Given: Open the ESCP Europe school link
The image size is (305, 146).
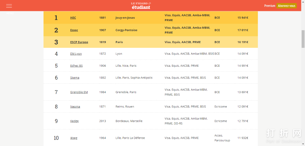Looking at the screenshot, I should coord(79,42).
